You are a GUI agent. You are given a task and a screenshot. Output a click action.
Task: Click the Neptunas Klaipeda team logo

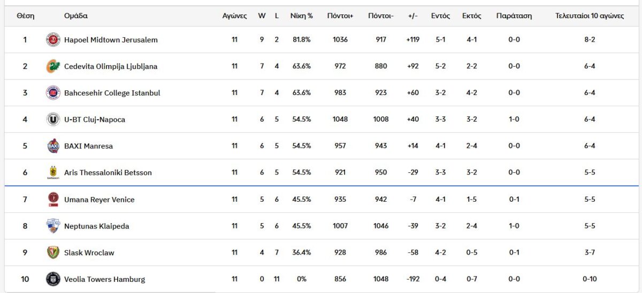coord(53,226)
